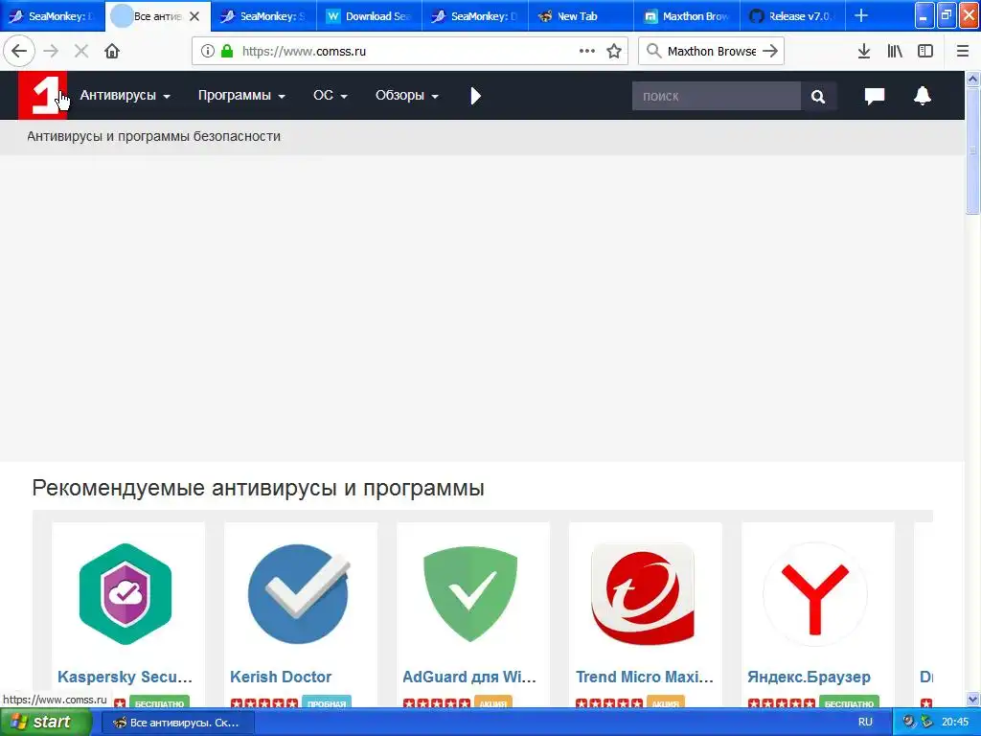Viewport: 981px width, 736px height.
Task: Click the Trend Micro red logo thumbnail
Action: tap(643, 594)
